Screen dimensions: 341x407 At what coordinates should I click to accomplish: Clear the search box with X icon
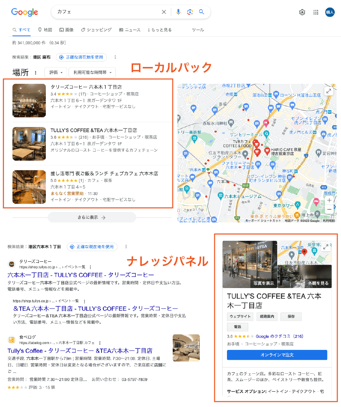tap(164, 12)
